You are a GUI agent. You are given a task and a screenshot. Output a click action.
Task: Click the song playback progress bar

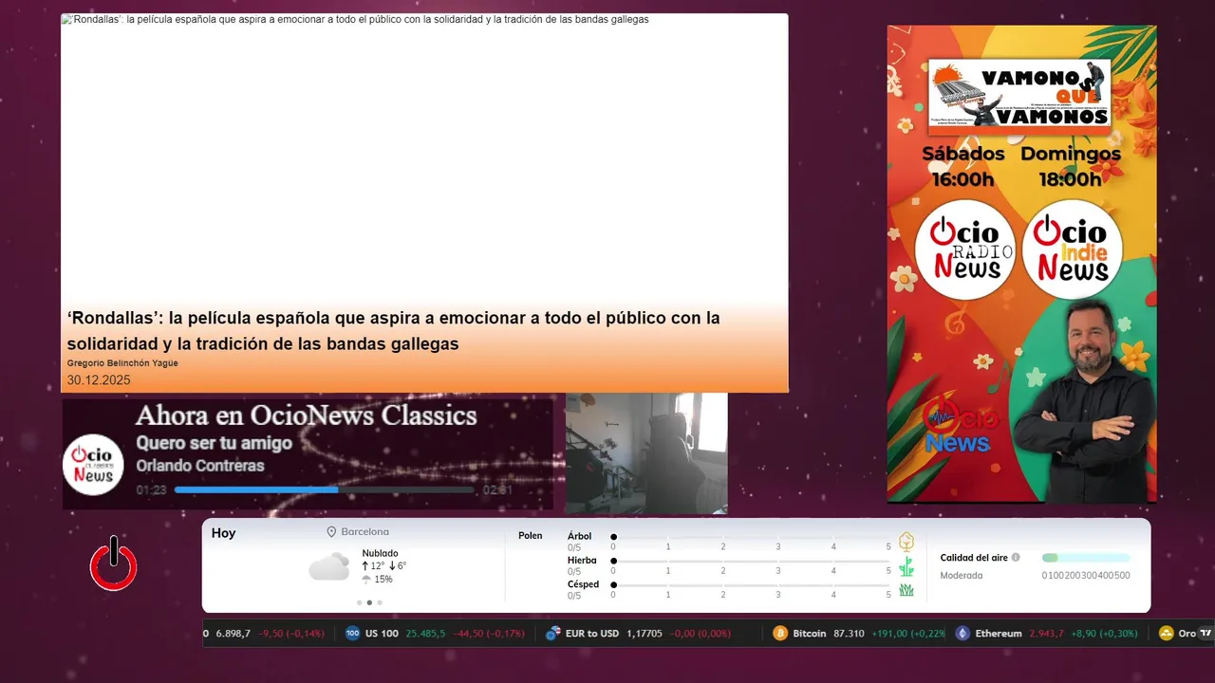pos(325,490)
